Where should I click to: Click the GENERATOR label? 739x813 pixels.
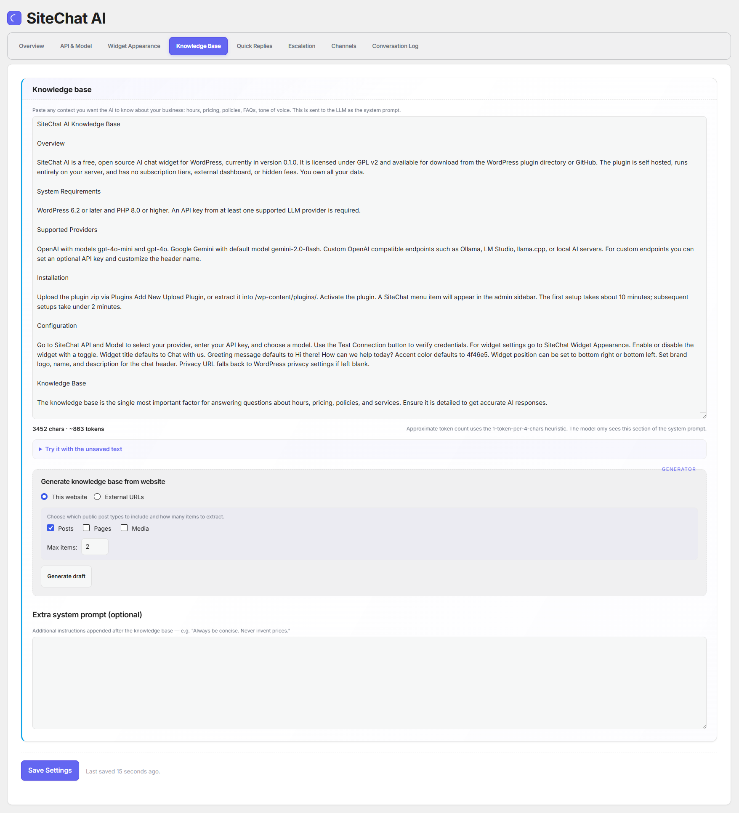pyautogui.click(x=678, y=469)
